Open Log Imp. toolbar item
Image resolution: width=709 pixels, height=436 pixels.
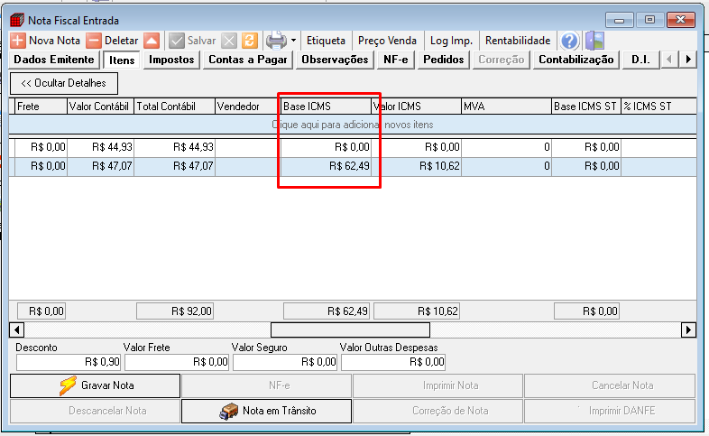point(451,41)
